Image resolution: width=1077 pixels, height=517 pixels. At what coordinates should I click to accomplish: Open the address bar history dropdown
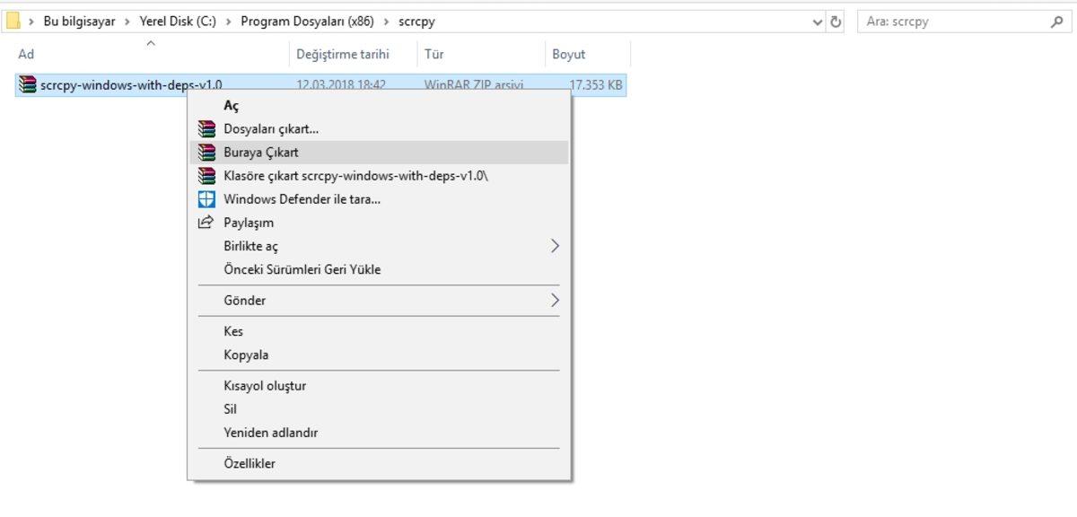[818, 22]
